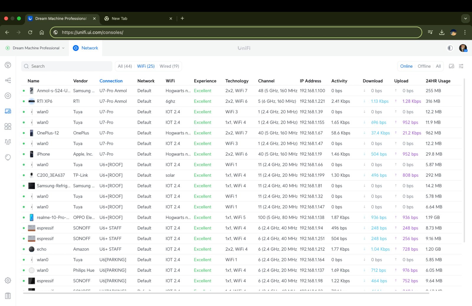Go back in browser history
472x306 pixels.
click(x=7, y=32)
